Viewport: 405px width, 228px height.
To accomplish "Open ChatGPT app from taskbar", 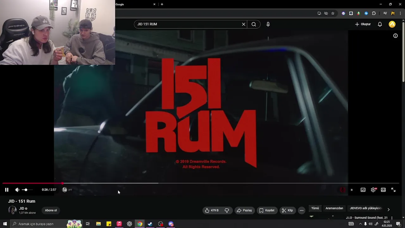I will [129, 224].
